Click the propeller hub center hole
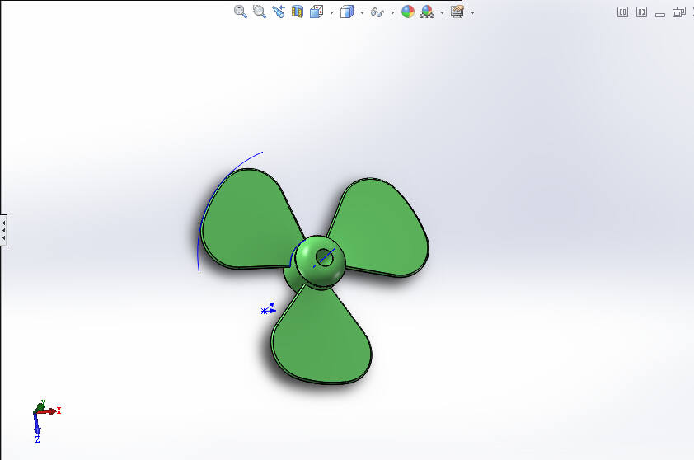Image resolution: width=694 pixels, height=460 pixels. coord(325,257)
